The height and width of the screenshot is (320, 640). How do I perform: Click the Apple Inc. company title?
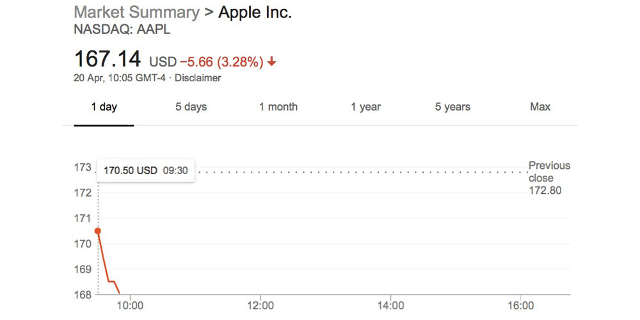point(255,12)
